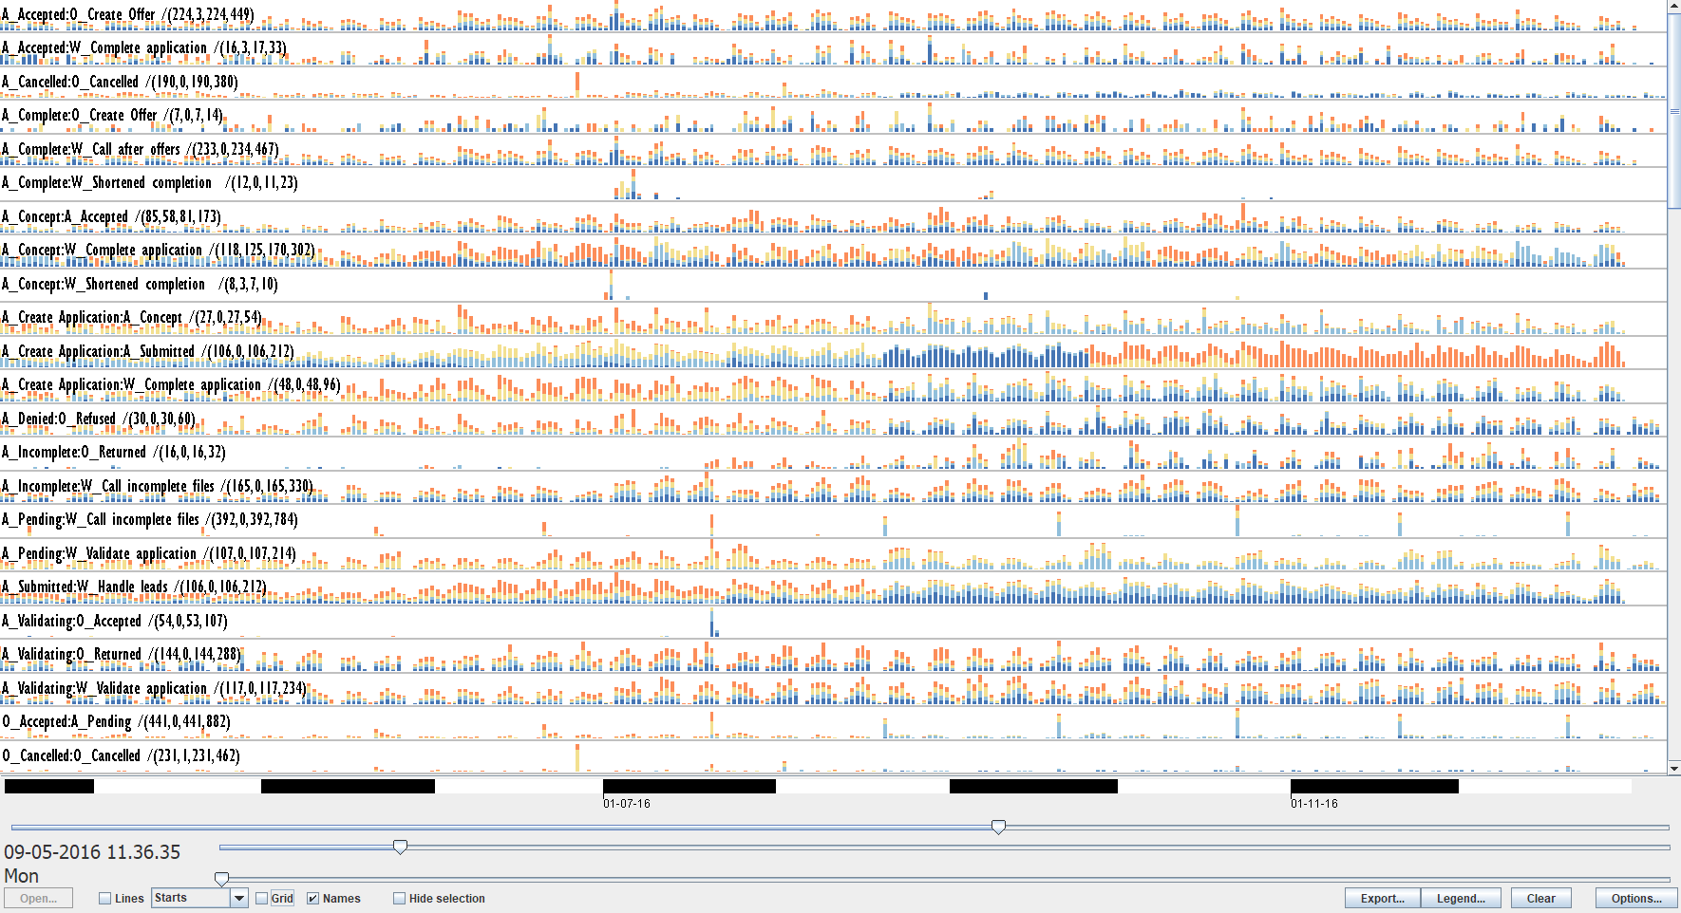Tick the Hide selection checkbox
Image resolution: width=1681 pixels, height=913 pixels.
point(399,899)
